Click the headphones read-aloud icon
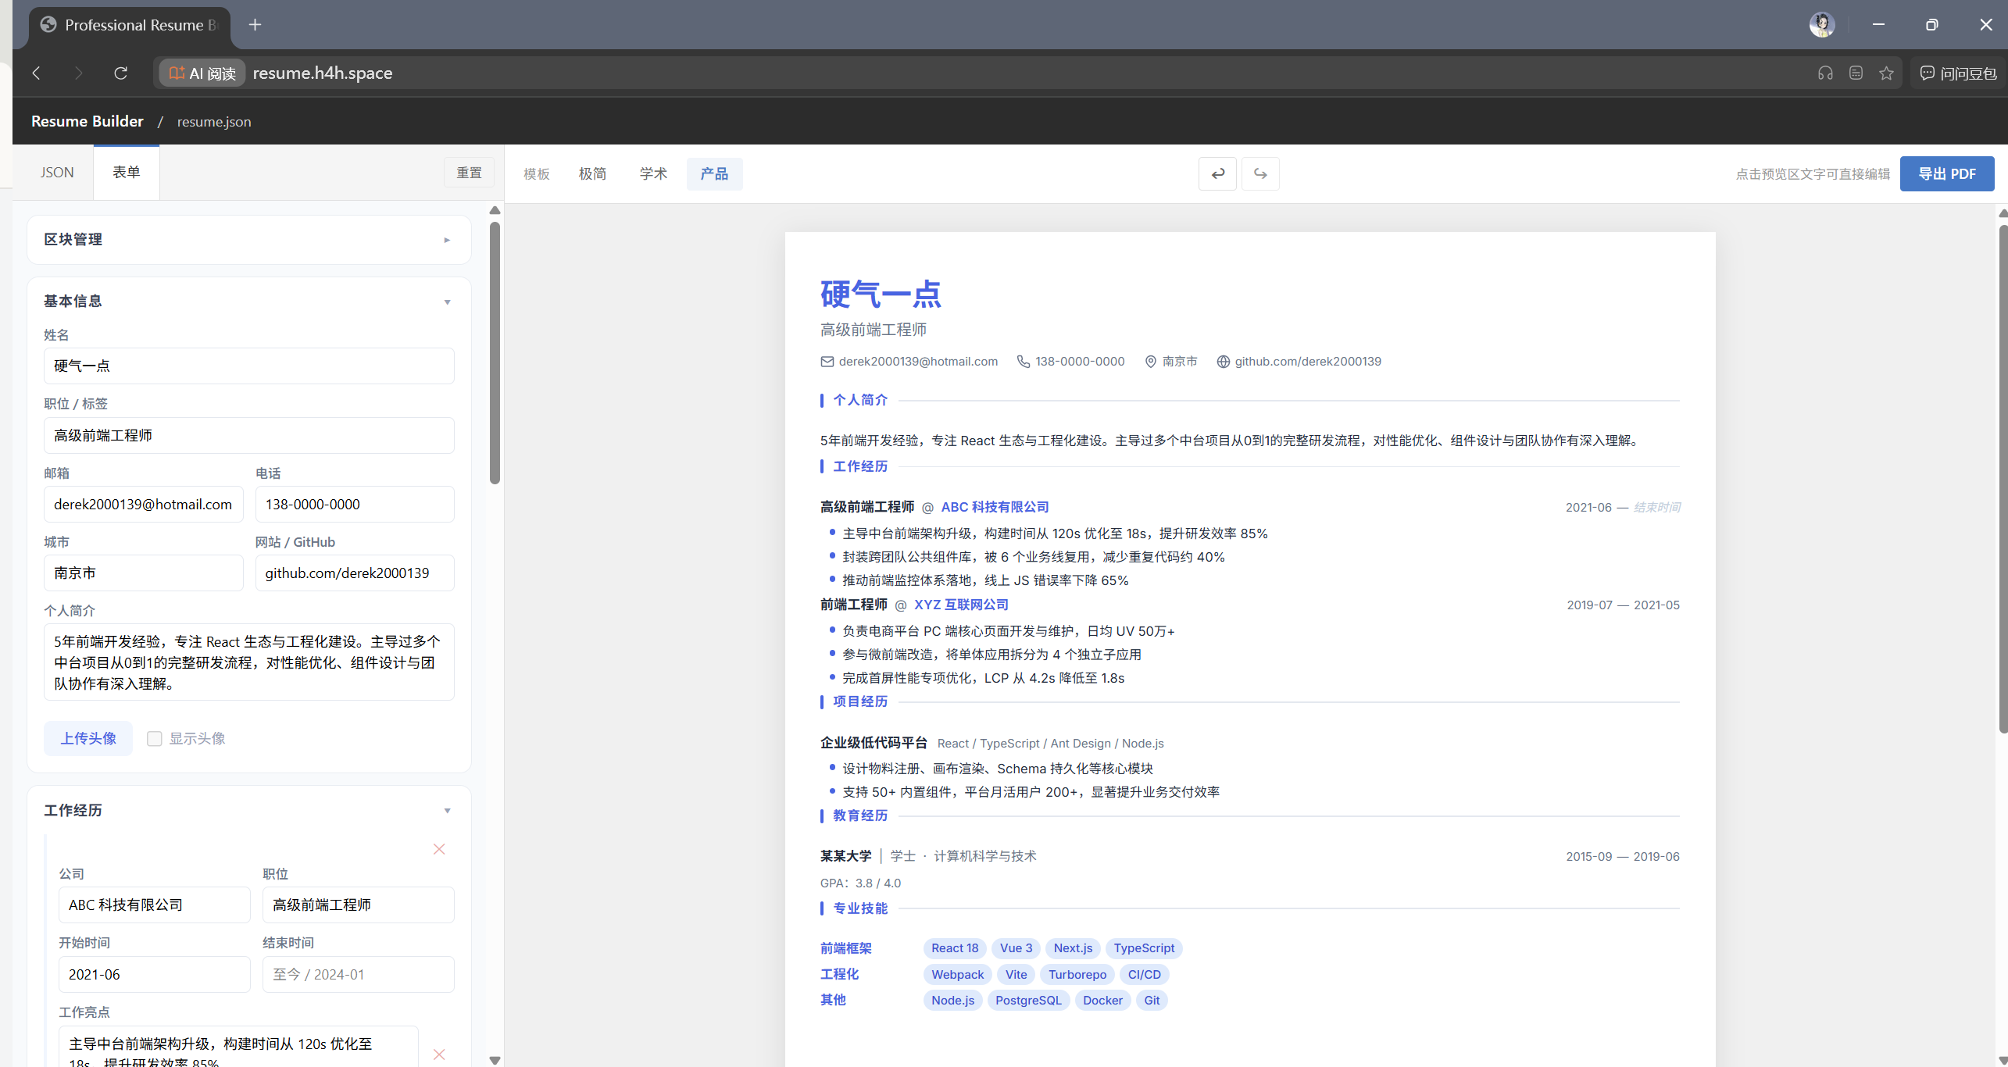This screenshot has width=2008, height=1067. 1825,73
